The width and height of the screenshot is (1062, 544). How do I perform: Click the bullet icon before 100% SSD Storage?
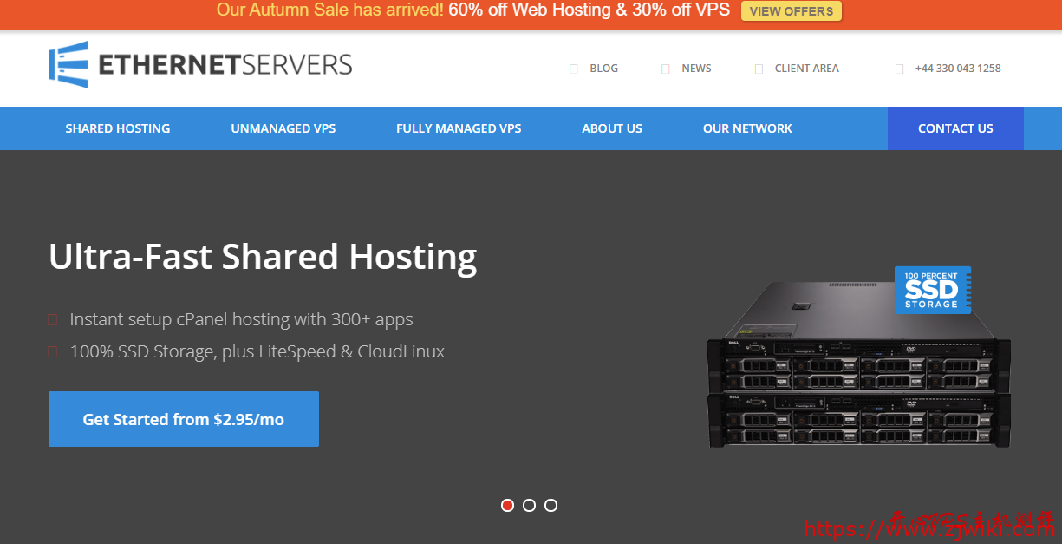[51, 351]
